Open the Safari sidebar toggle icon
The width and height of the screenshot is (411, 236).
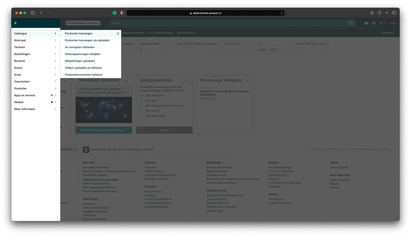tap(33, 13)
